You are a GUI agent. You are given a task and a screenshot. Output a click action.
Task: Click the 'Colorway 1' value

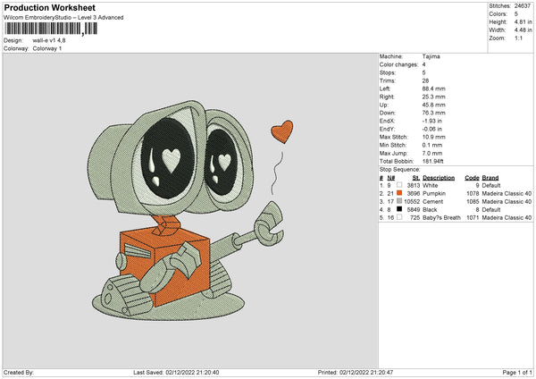[47, 48]
